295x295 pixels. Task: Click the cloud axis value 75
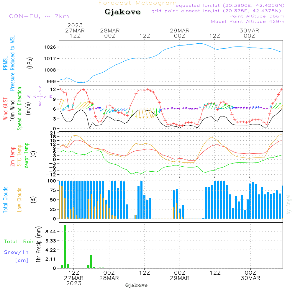[53, 190]
